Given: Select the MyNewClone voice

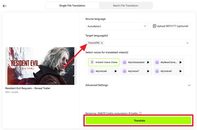Looking at the screenshot, I should coord(169,62).
